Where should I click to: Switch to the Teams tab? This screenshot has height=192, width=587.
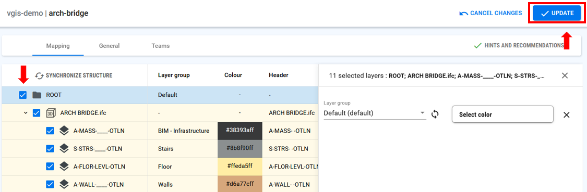(161, 46)
